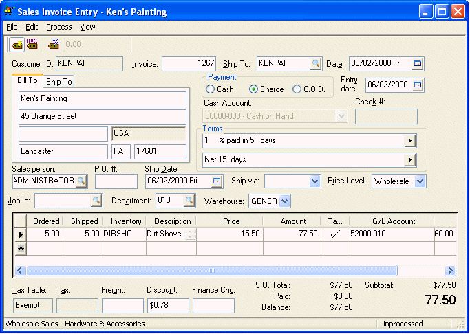
Task: Click the G/L Account cell 52000-010
Action: tap(392, 234)
